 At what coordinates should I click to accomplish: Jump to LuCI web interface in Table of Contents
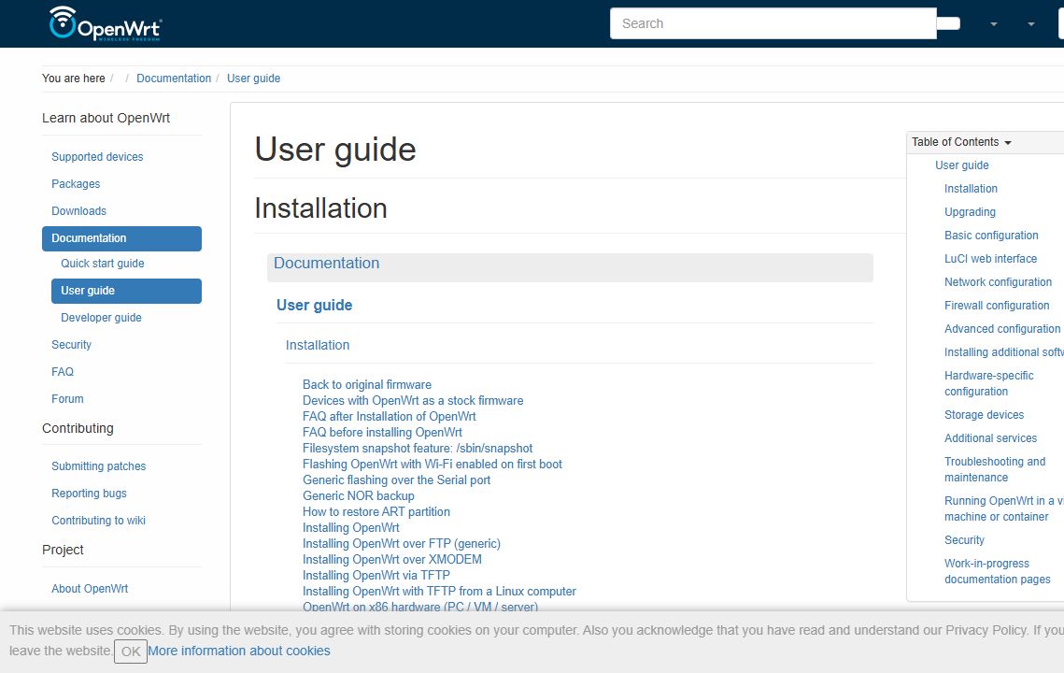(x=991, y=259)
